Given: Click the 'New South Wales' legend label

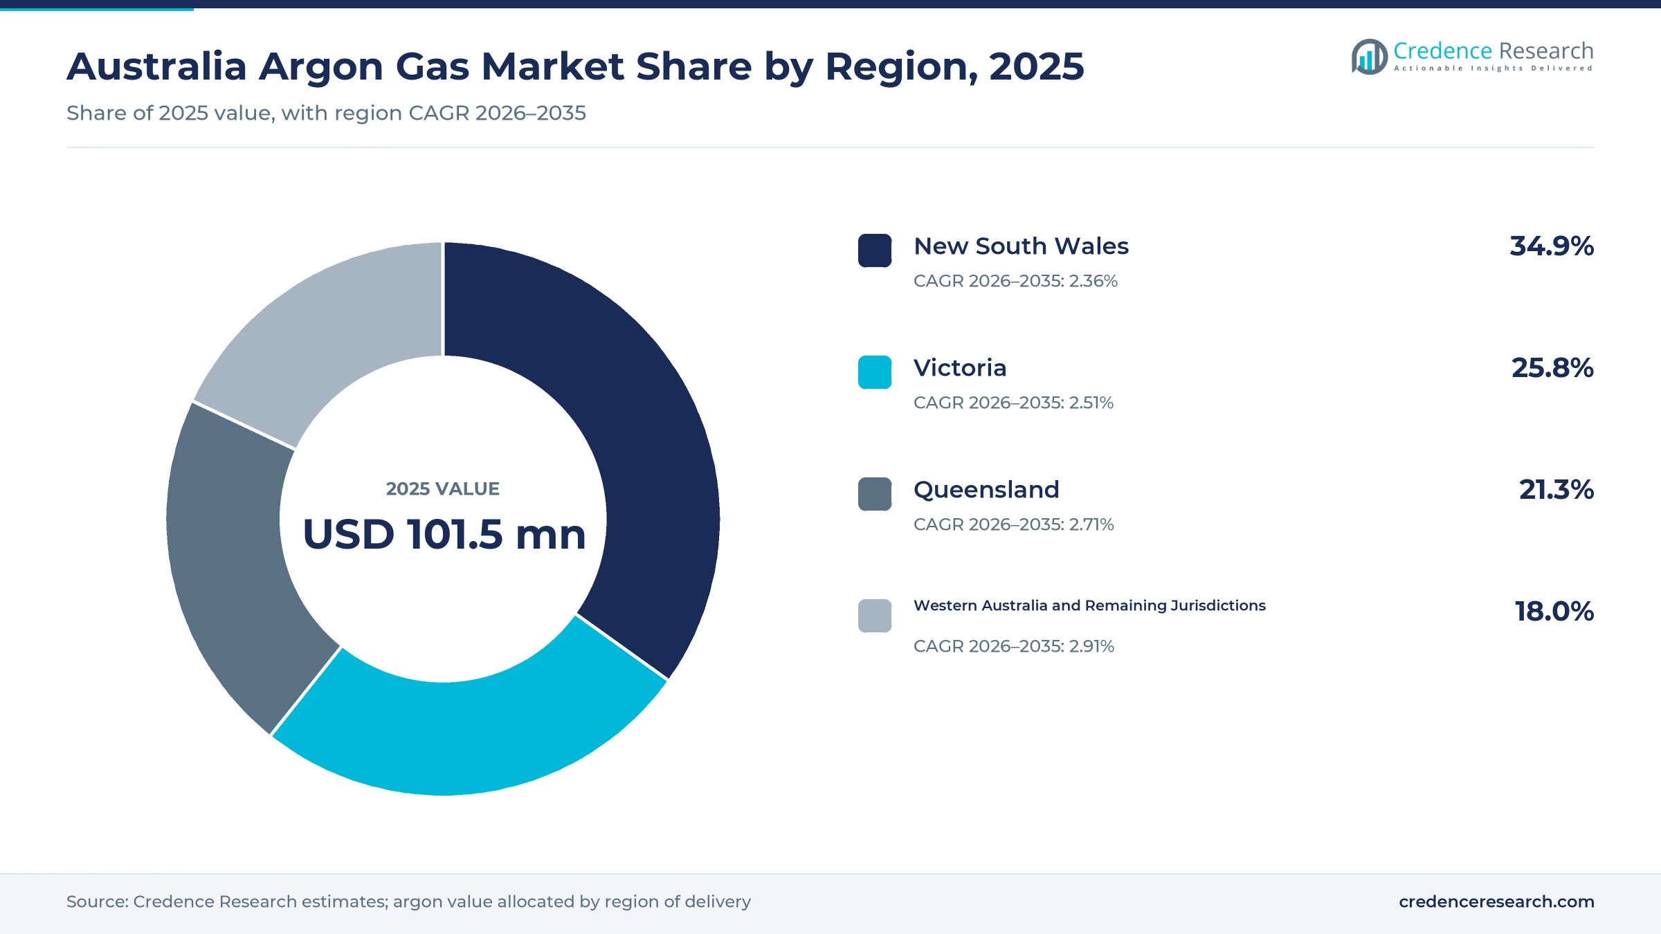Looking at the screenshot, I should [x=1021, y=246].
